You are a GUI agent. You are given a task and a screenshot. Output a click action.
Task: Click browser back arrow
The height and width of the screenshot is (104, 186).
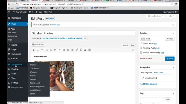pyautogui.click(x=9, y=4)
